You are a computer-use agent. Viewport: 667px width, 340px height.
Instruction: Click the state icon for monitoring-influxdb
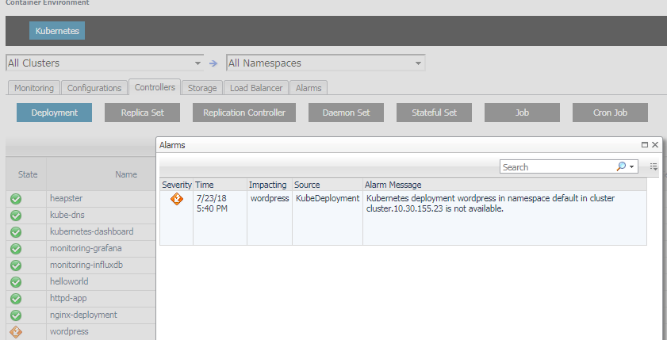point(16,266)
